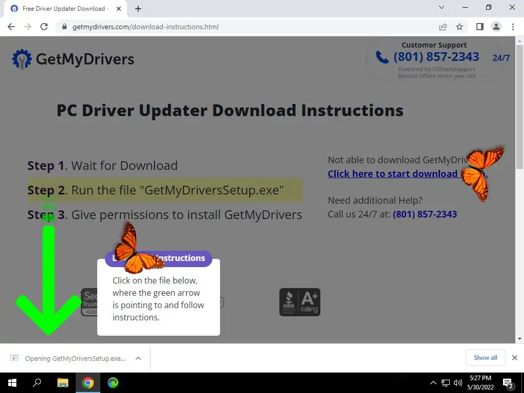Screen dimensions: 524x393
Task: Open the notification center icon
Action: [x=508, y=383]
